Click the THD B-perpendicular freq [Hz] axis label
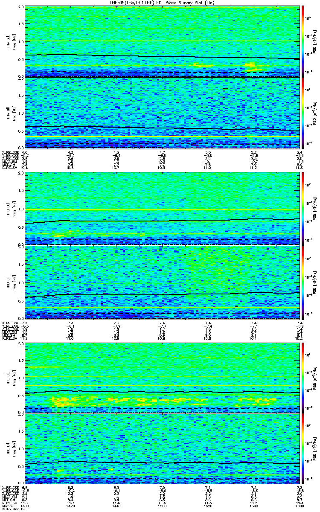 pos(14,209)
